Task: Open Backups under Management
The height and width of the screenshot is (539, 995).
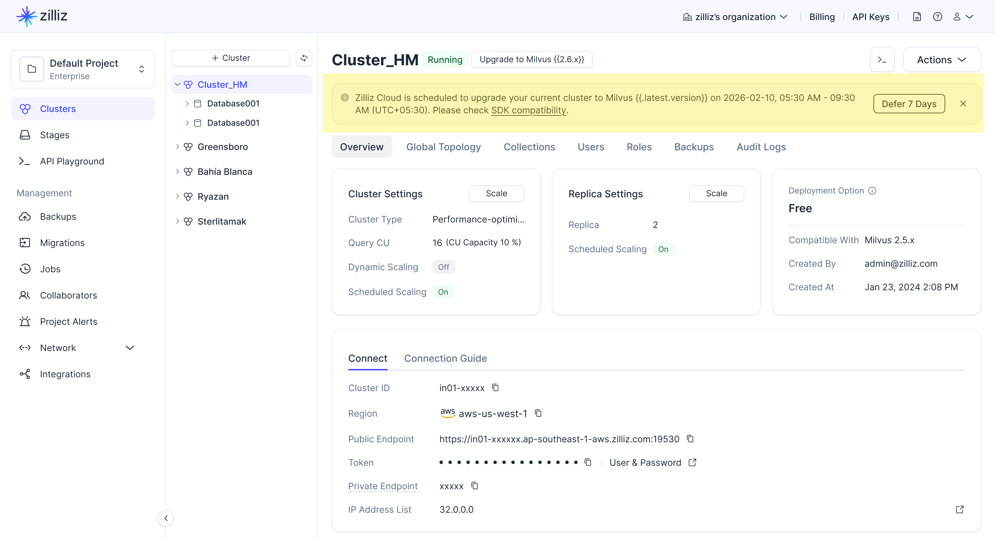Action: click(83, 216)
